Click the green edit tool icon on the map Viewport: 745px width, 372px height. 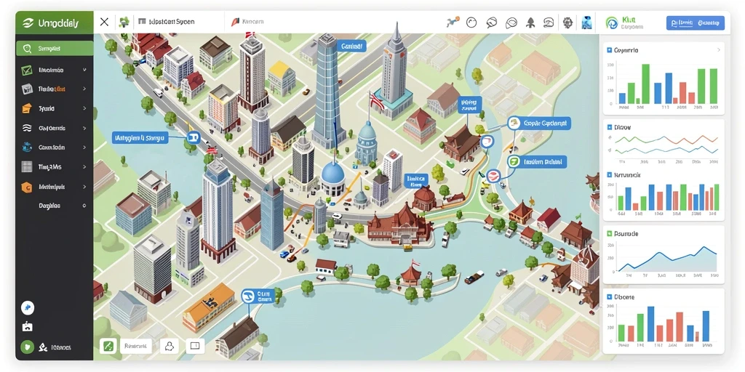[x=108, y=346]
